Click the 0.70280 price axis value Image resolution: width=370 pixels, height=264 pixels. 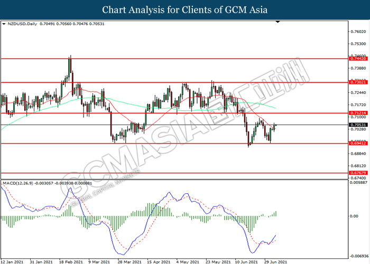pyautogui.click(x=358, y=129)
